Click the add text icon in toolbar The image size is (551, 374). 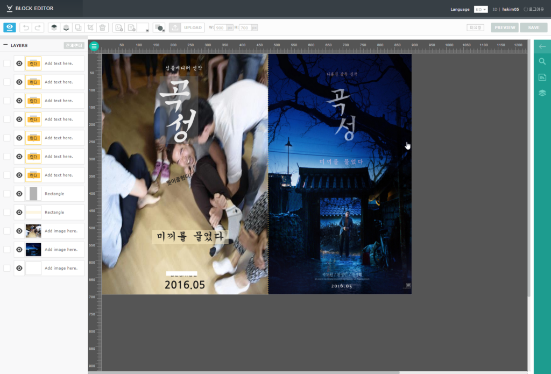point(131,27)
